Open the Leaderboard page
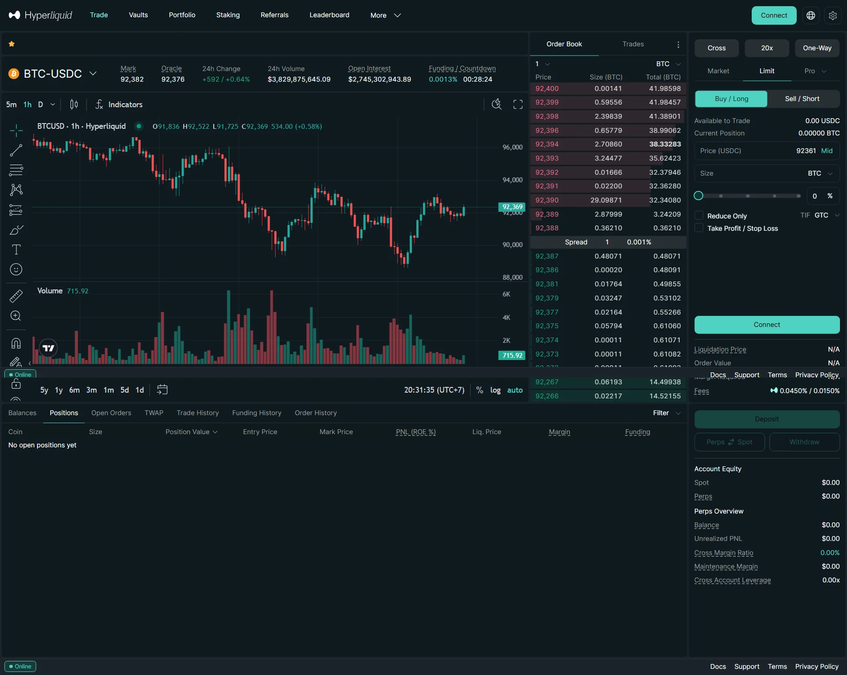Image resolution: width=847 pixels, height=675 pixels. pos(329,15)
